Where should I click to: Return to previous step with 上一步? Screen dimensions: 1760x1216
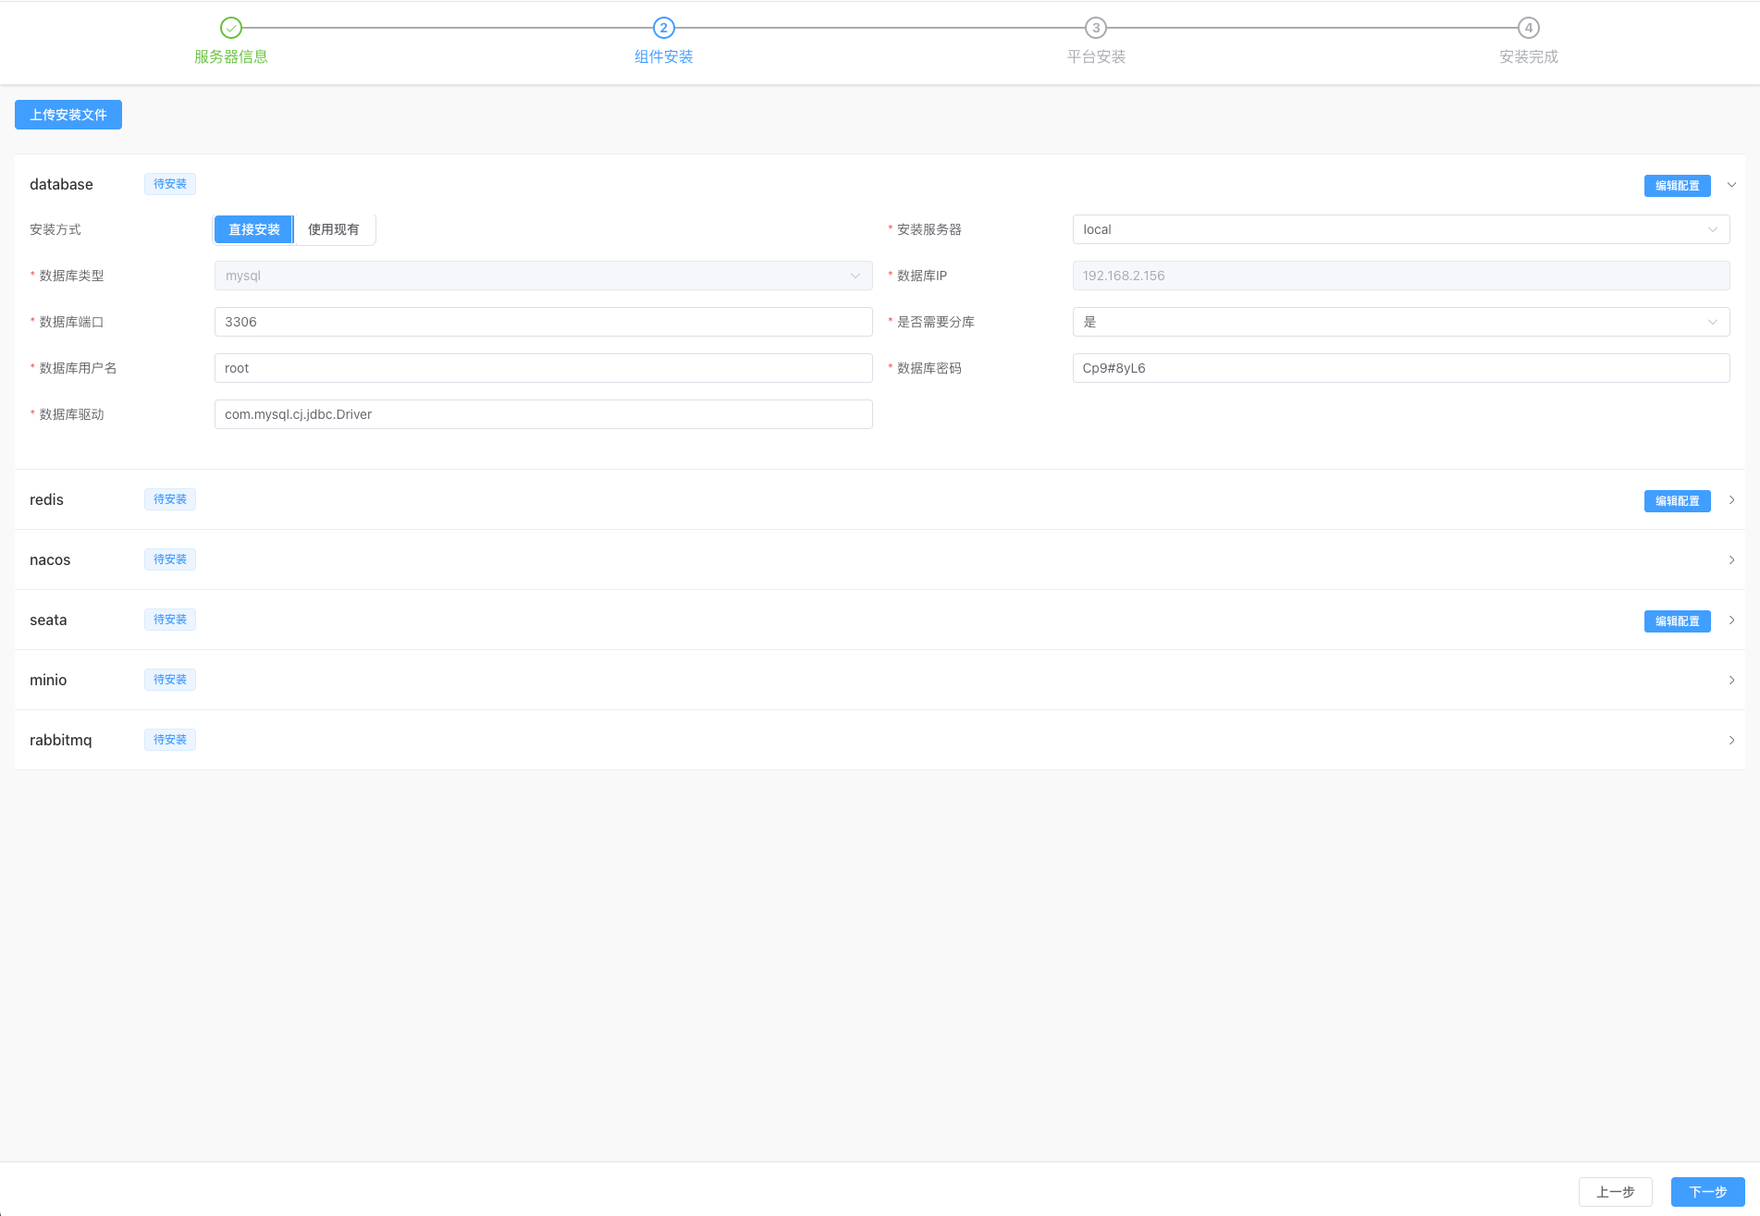tap(1615, 1192)
